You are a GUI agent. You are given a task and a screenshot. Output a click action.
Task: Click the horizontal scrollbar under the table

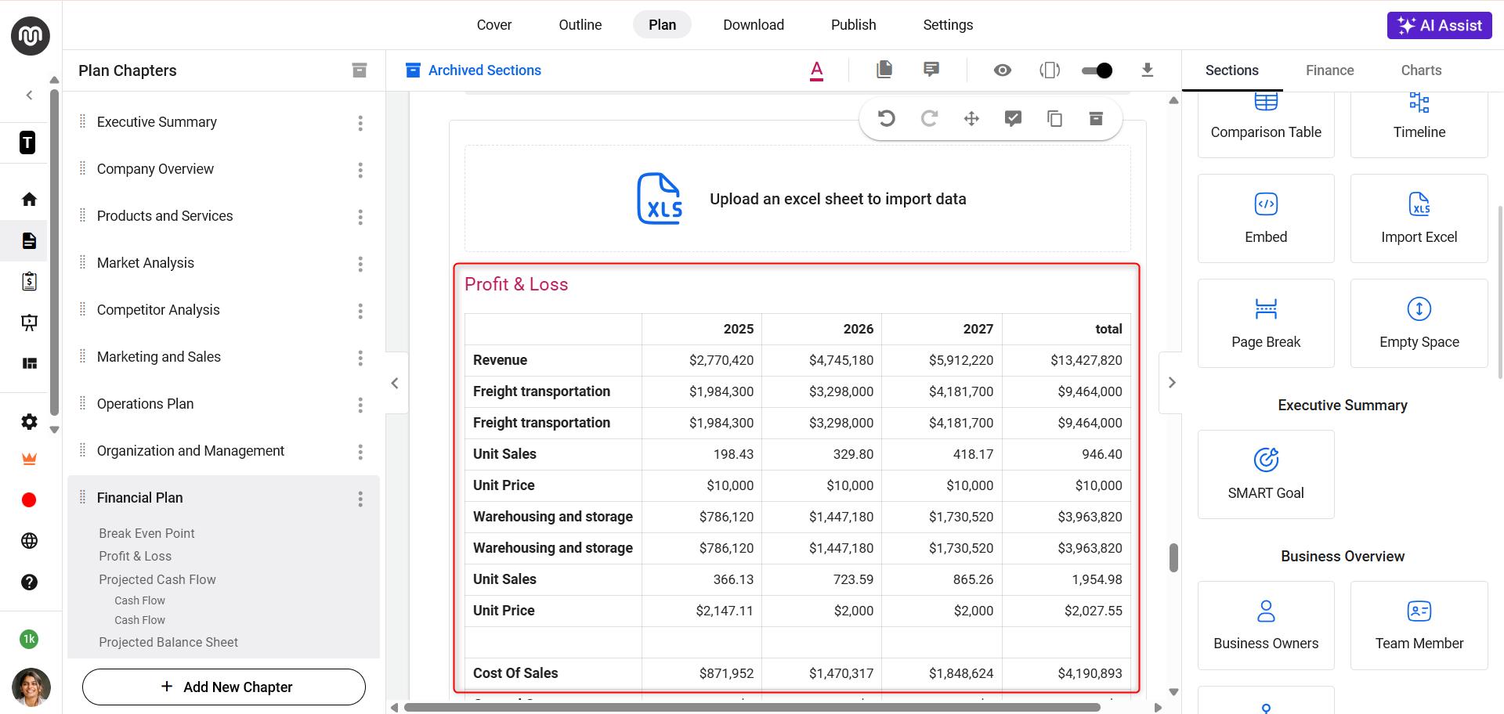coord(752,708)
